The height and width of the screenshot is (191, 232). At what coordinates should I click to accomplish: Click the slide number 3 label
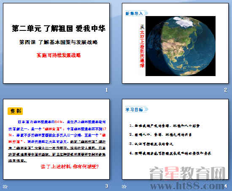pyautogui.click(x=107, y=186)
